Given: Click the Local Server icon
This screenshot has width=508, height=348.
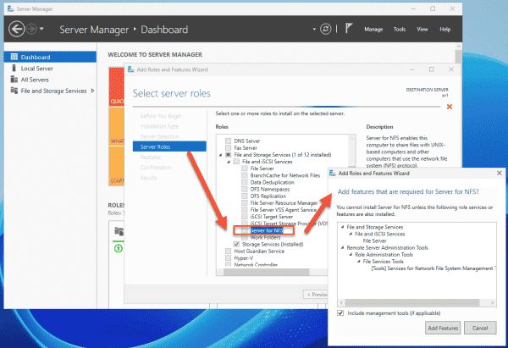Looking at the screenshot, I should point(14,68).
